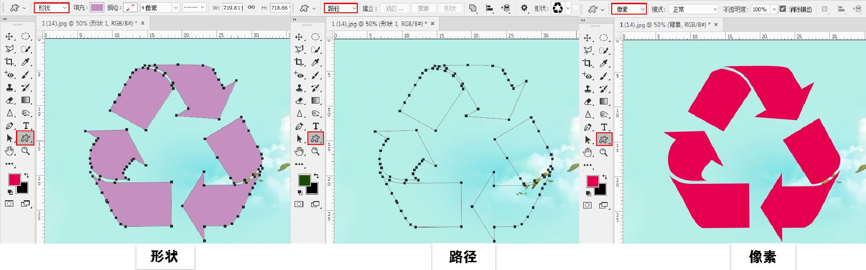The height and width of the screenshot is (270, 866).
Task: Swap foreground and background colors in 路径 window
Action: [x=316, y=176]
